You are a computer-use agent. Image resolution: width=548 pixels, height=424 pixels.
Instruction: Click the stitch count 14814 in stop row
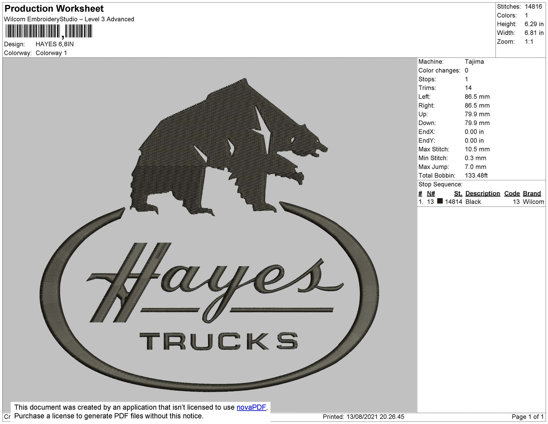coord(454,202)
